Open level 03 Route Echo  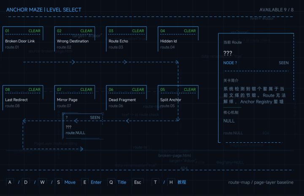pos(126,39)
